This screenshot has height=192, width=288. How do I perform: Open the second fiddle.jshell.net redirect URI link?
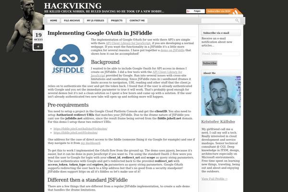pyautogui.click(x=75, y=132)
